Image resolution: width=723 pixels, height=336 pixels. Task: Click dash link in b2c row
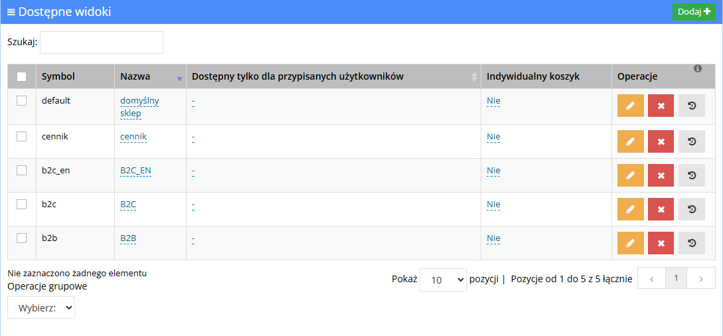point(193,205)
